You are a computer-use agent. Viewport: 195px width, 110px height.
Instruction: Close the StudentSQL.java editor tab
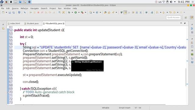pyautogui.click(x=64, y=24)
